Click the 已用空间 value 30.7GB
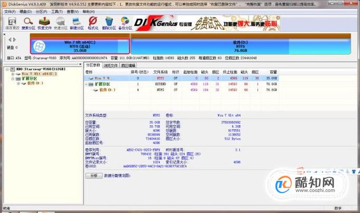 155,127
